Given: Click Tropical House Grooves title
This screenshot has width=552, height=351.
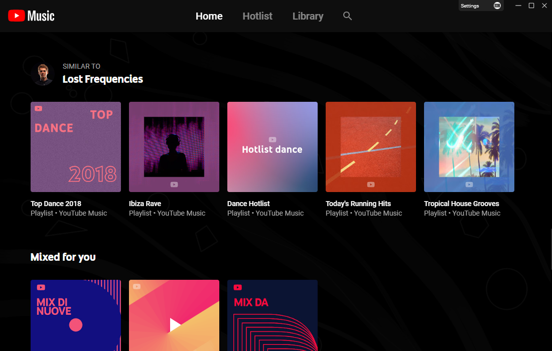Looking at the screenshot, I should point(462,204).
